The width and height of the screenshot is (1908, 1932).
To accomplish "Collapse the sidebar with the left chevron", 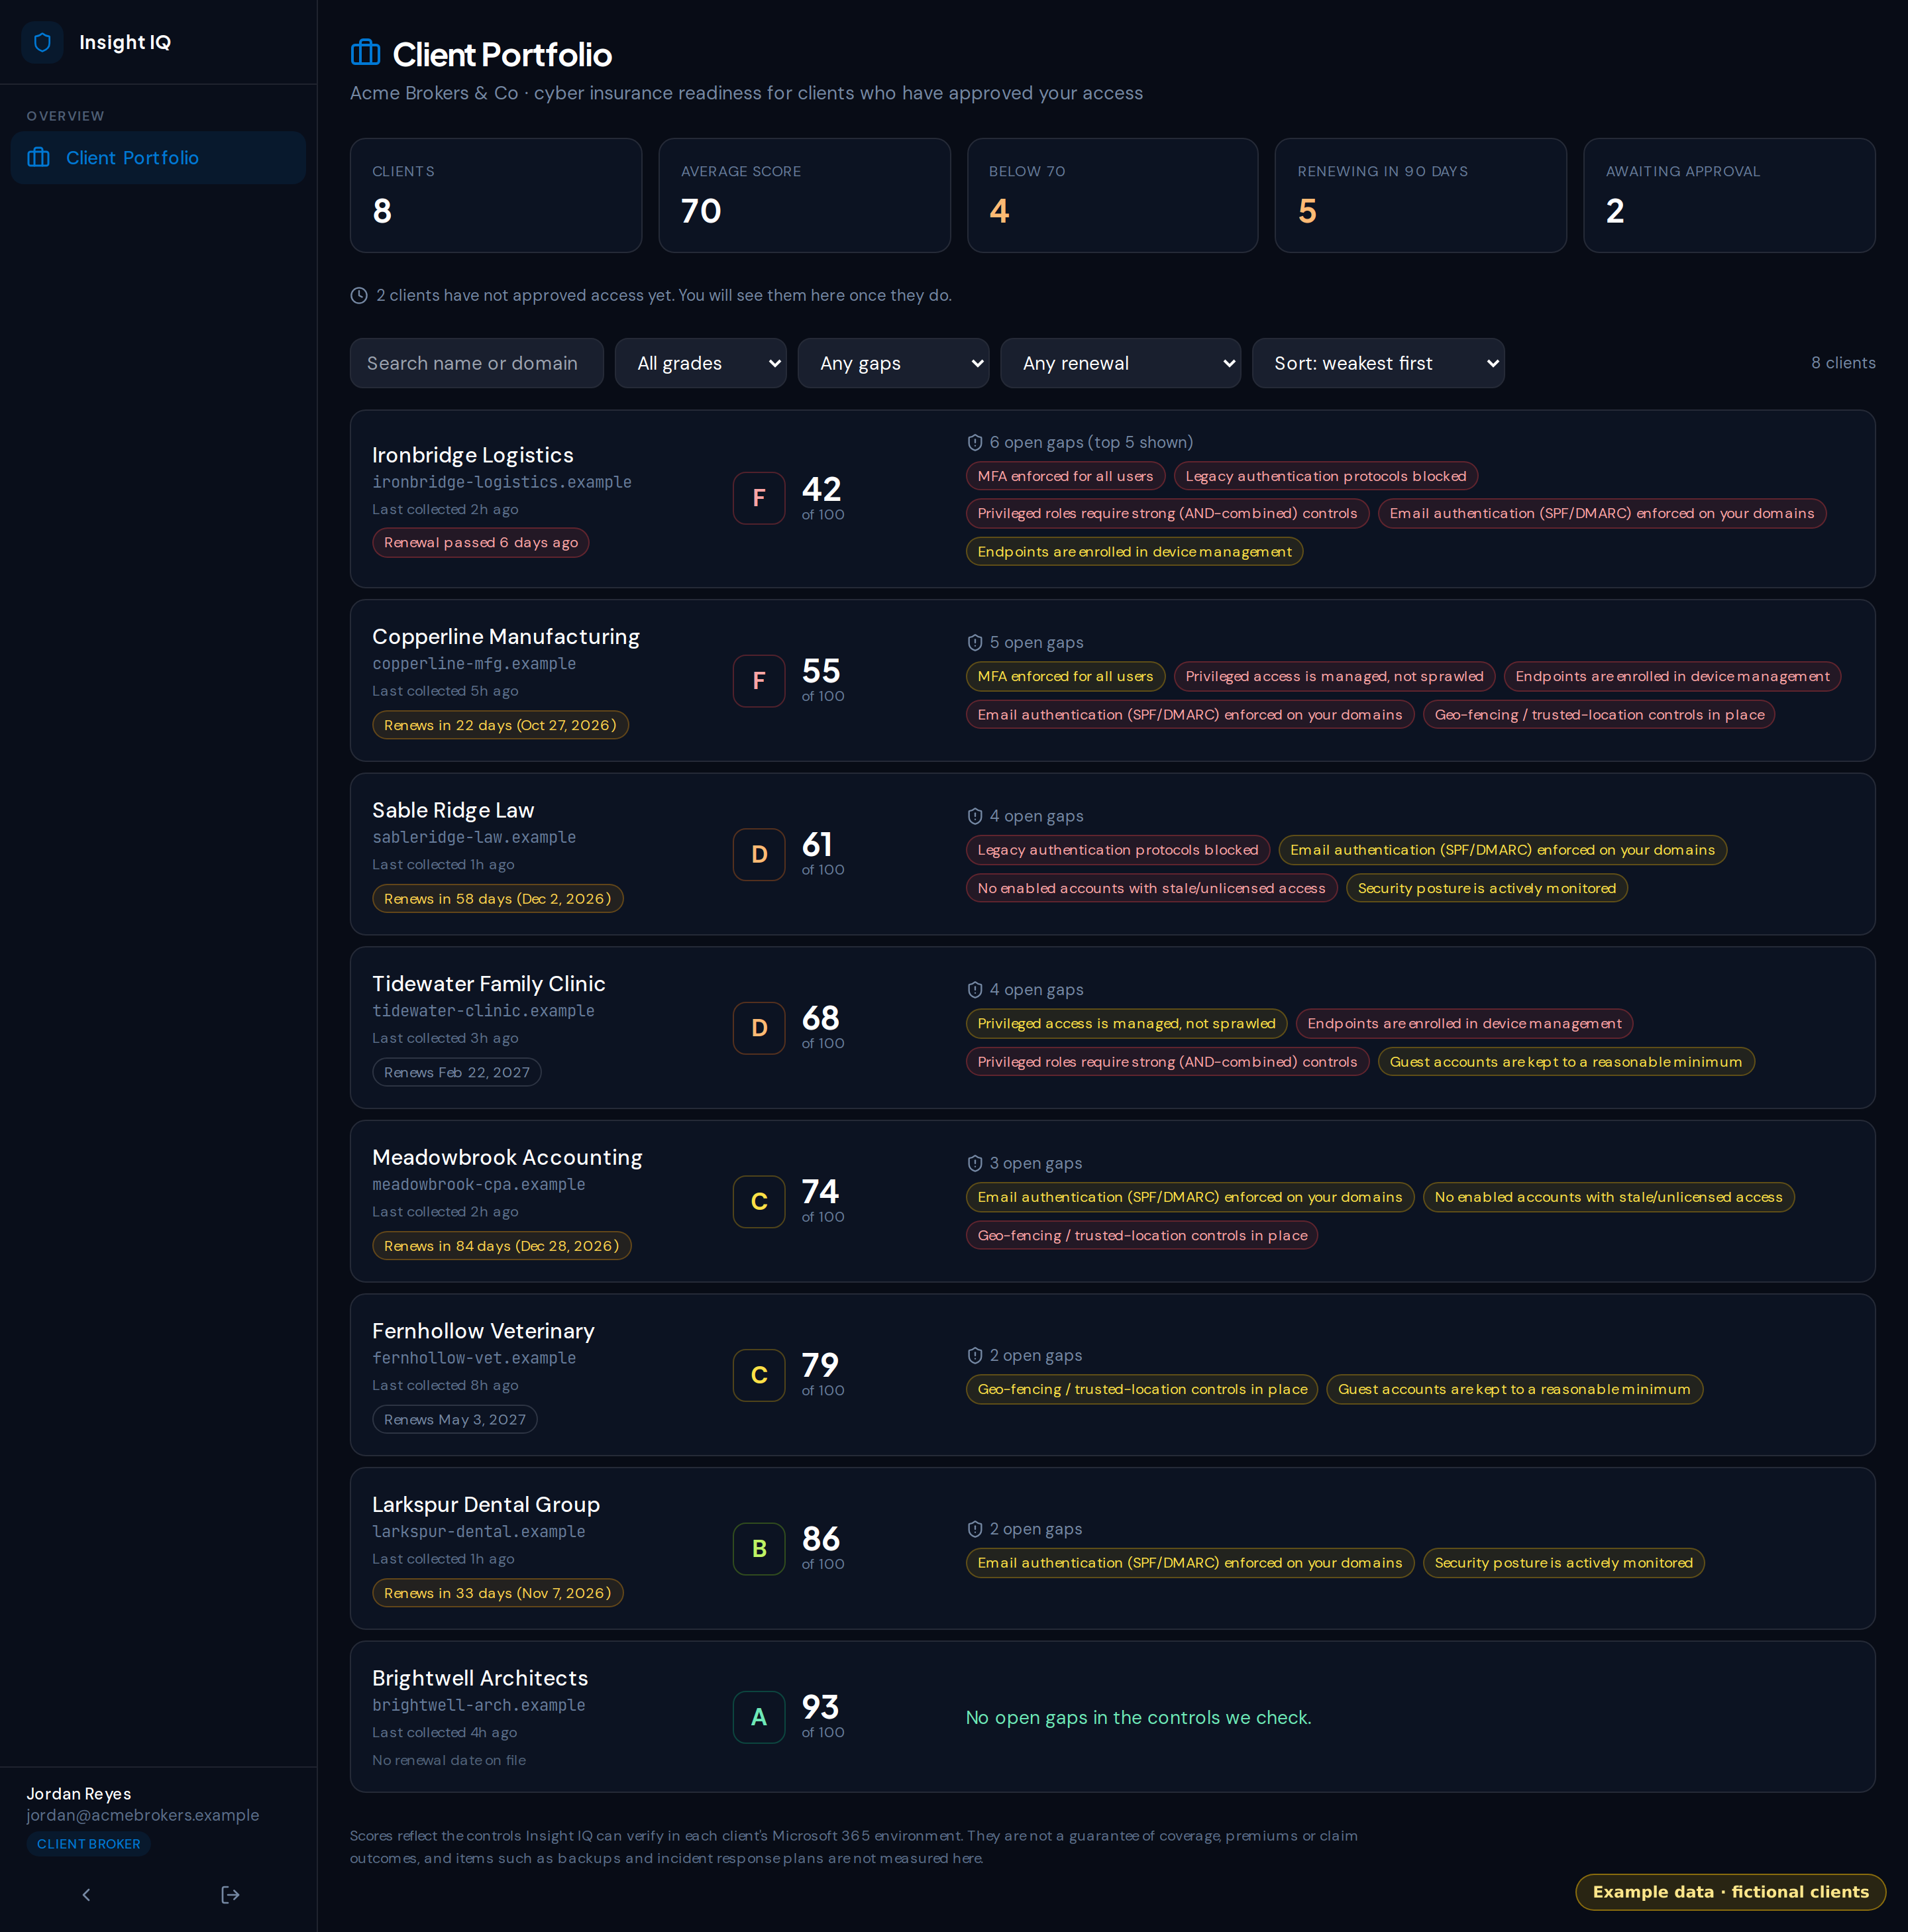I will [86, 1894].
